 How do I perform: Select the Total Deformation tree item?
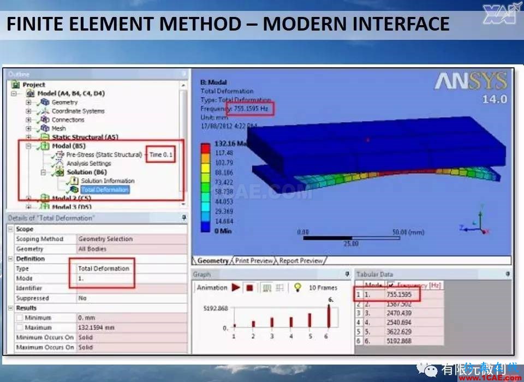pyautogui.click(x=105, y=189)
